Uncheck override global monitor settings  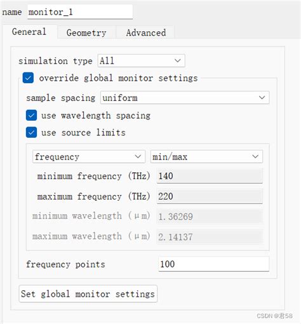28,78
